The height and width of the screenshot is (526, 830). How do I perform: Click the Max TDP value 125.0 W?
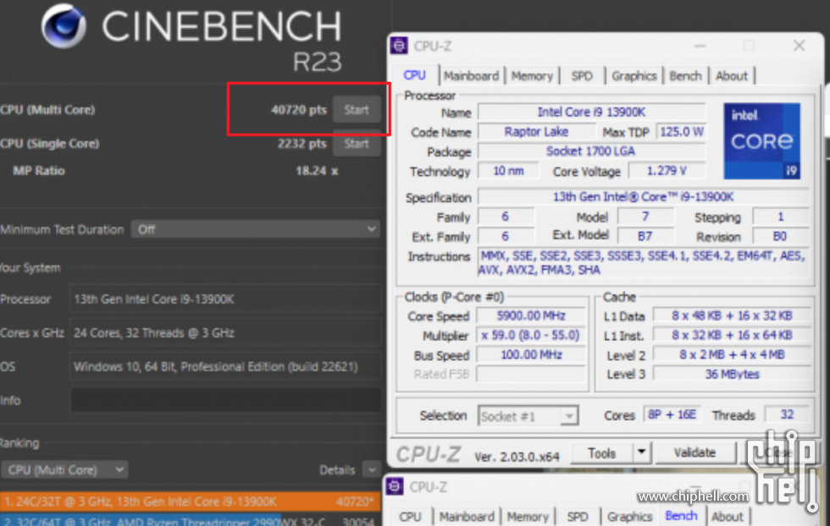tap(681, 132)
